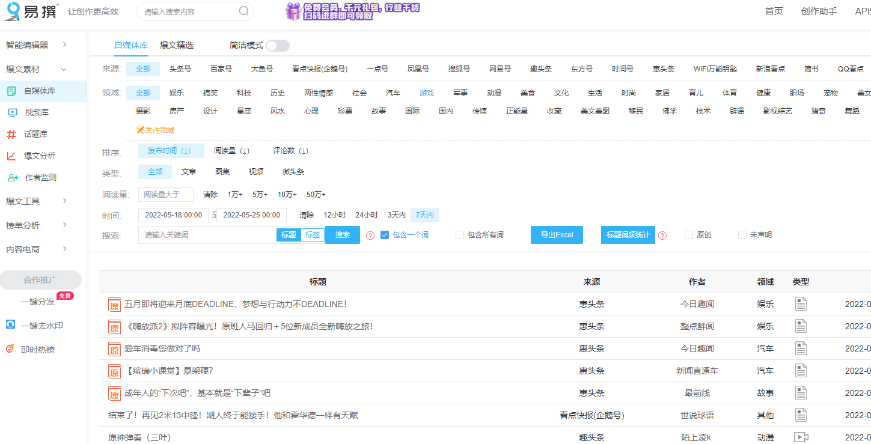871x444 pixels.
Task: Check the 原创 checkbox
Action: (x=689, y=235)
